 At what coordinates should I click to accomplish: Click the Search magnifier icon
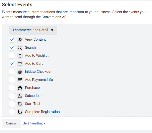[20, 48]
